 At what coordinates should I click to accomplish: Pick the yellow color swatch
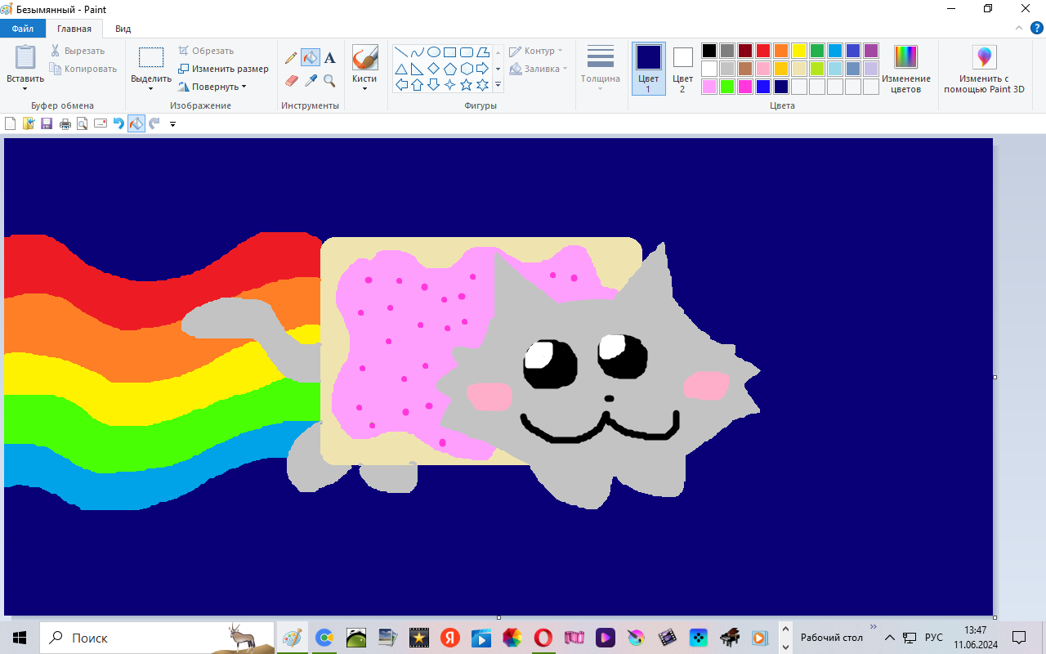click(x=799, y=51)
